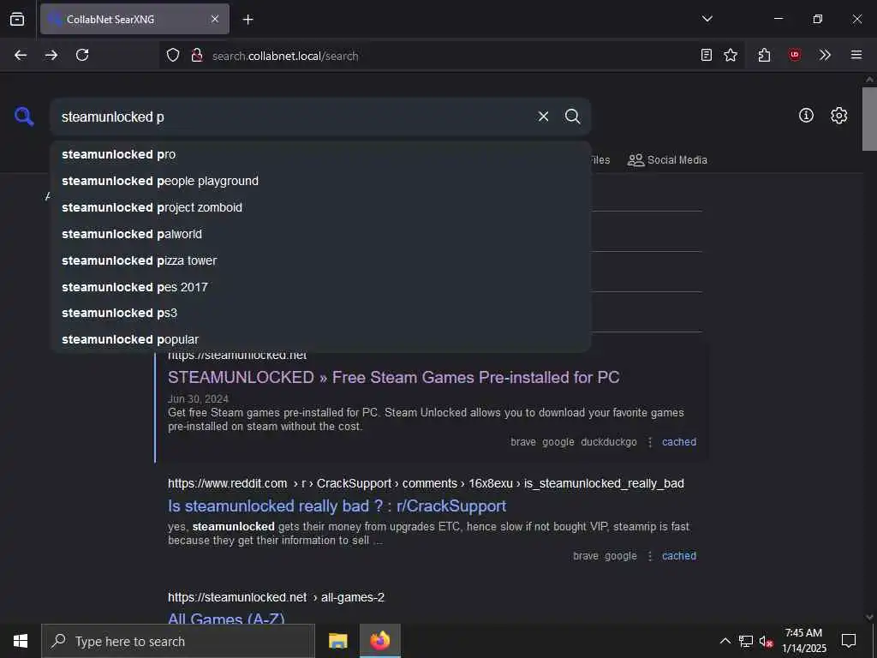Image resolution: width=877 pixels, height=658 pixels.
Task: Choose suggestion steamunlocked pes 2017
Action: point(320,287)
